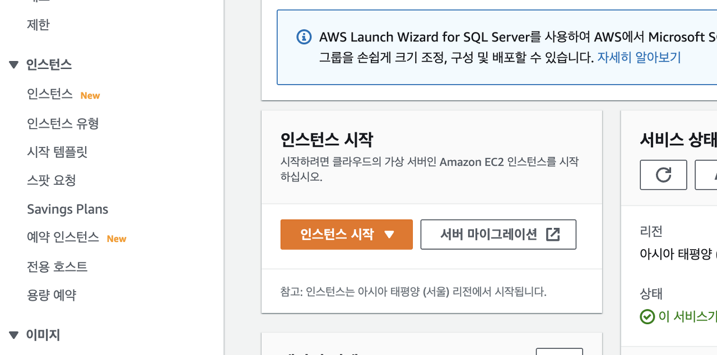Click the 인스턴스 시작 panel heading
Viewport: 717px width, 355px height.
[327, 139]
